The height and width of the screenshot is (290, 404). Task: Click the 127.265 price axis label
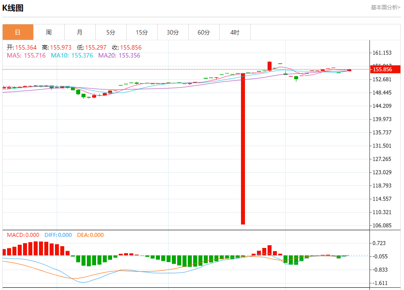point(382,159)
